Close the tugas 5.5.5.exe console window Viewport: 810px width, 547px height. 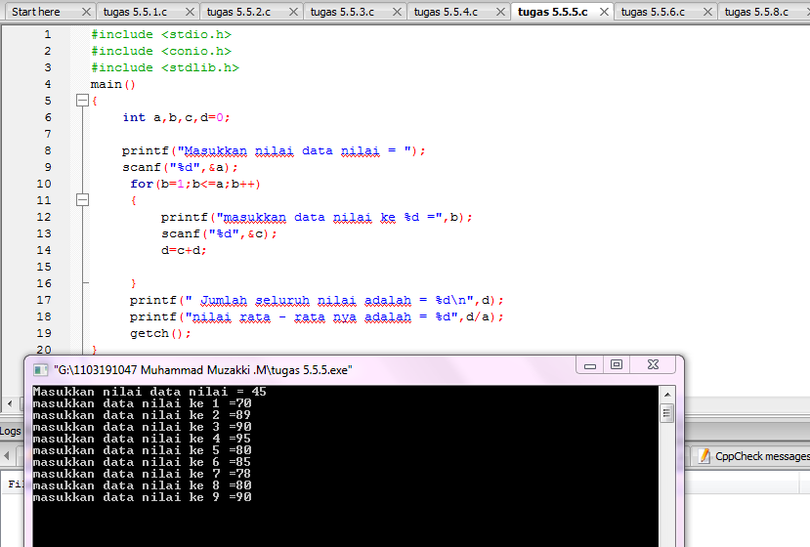click(x=653, y=364)
